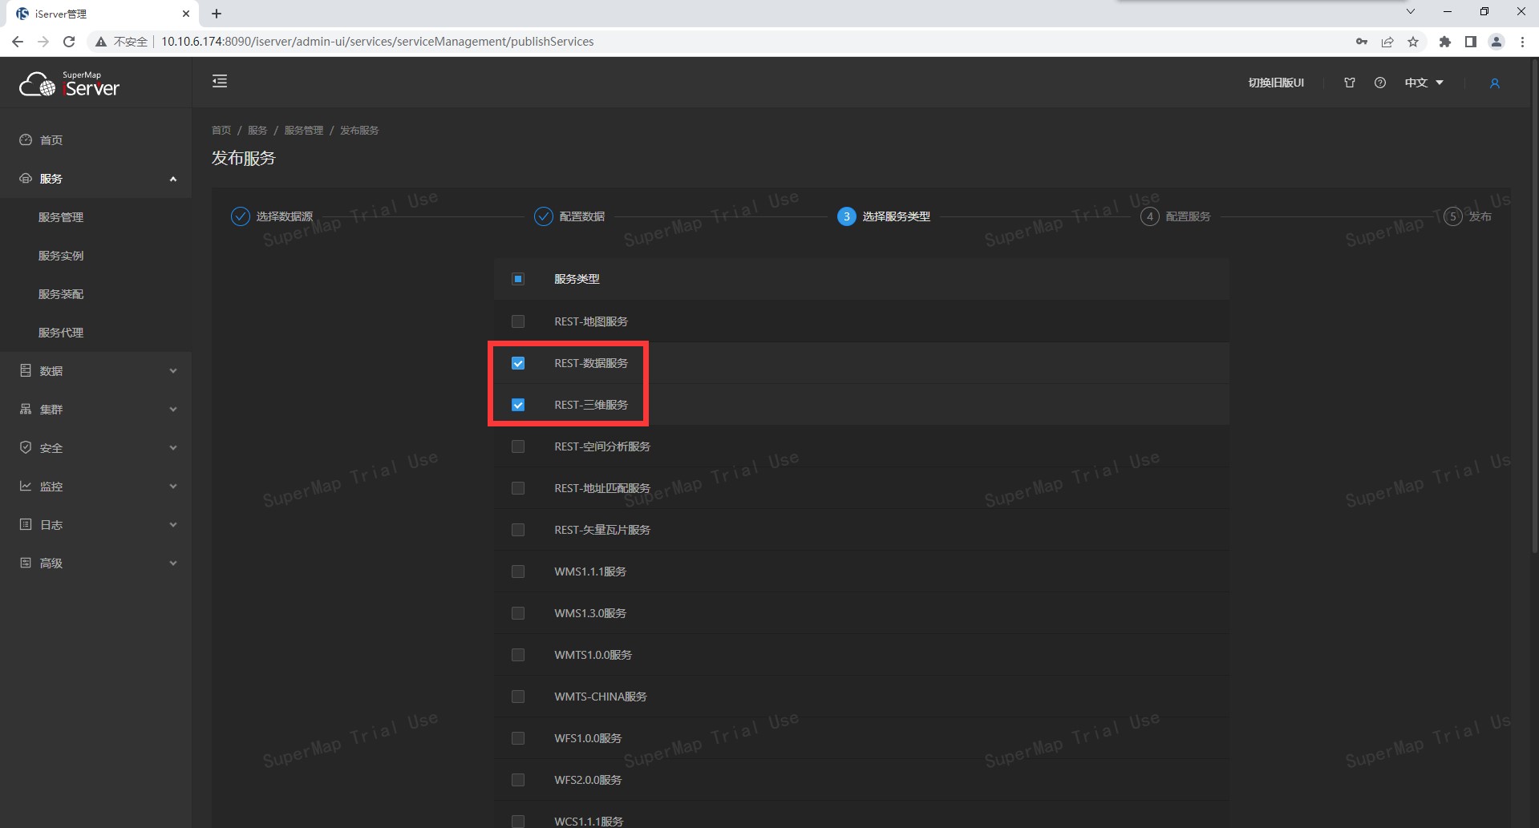Viewport: 1539px width, 828px height.
Task: Toggle the 服务类型 select-all checkbox
Action: tap(518, 279)
